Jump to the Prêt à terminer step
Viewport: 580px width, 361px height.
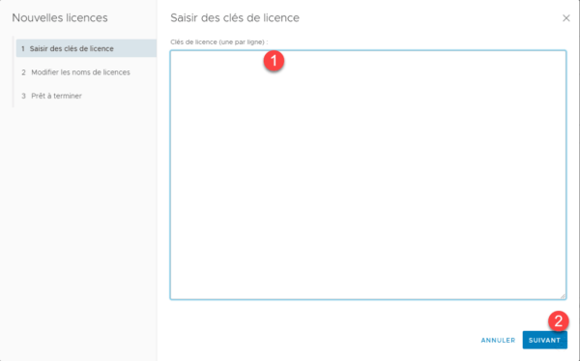pos(56,97)
